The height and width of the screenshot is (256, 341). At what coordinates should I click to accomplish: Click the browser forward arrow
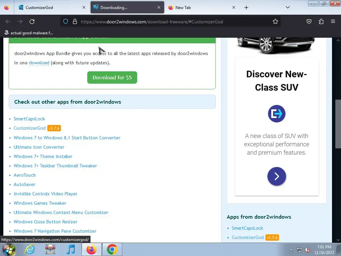point(20,22)
